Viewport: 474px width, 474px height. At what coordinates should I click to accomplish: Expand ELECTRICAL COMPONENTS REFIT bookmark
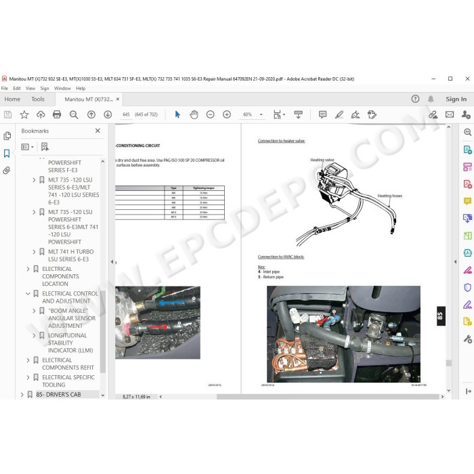tap(28, 360)
